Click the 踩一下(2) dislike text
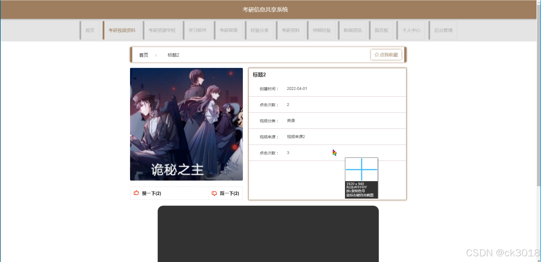Screen dimensions: 541x262 tap(229, 193)
